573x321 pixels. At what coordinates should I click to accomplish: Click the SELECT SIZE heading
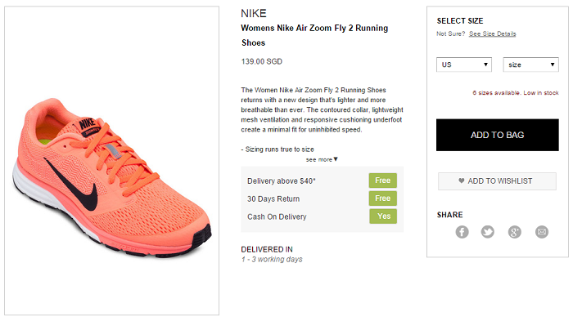pyautogui.click(x=460, y=20)
